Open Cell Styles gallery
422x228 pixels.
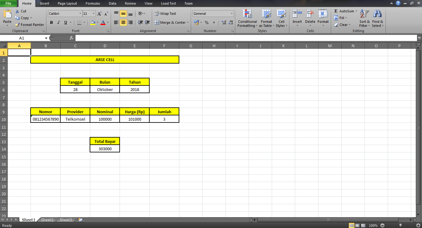click(281, 19)
